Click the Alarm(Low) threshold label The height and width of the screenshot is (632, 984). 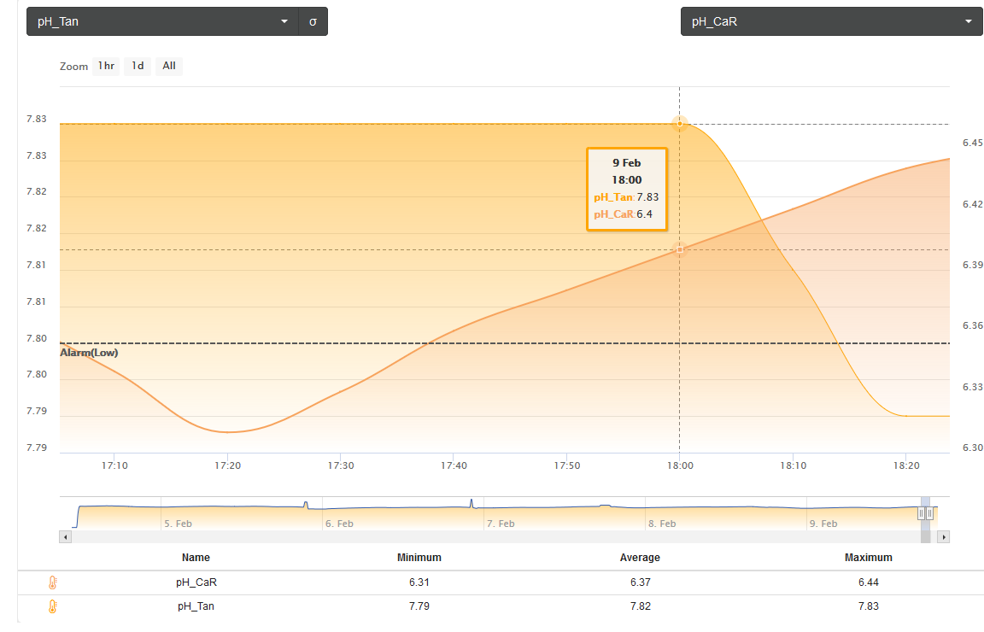tap(89, 353)
